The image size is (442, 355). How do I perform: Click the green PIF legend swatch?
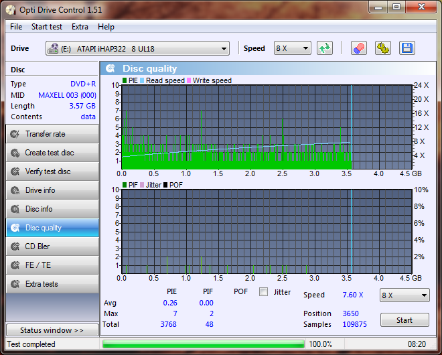click(125, 185)
